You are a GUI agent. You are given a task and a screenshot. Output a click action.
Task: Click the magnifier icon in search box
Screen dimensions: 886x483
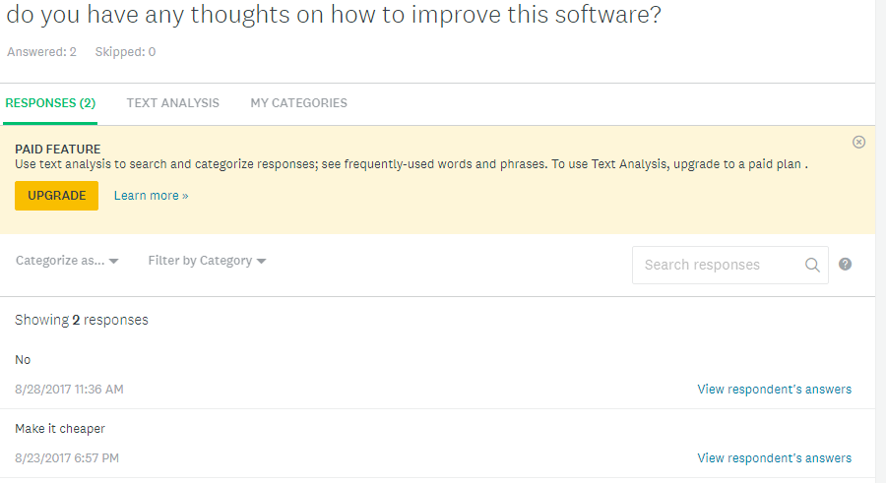812,265
